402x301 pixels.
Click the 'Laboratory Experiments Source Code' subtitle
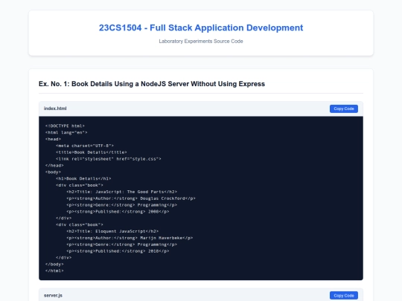[x=201, y=41]
